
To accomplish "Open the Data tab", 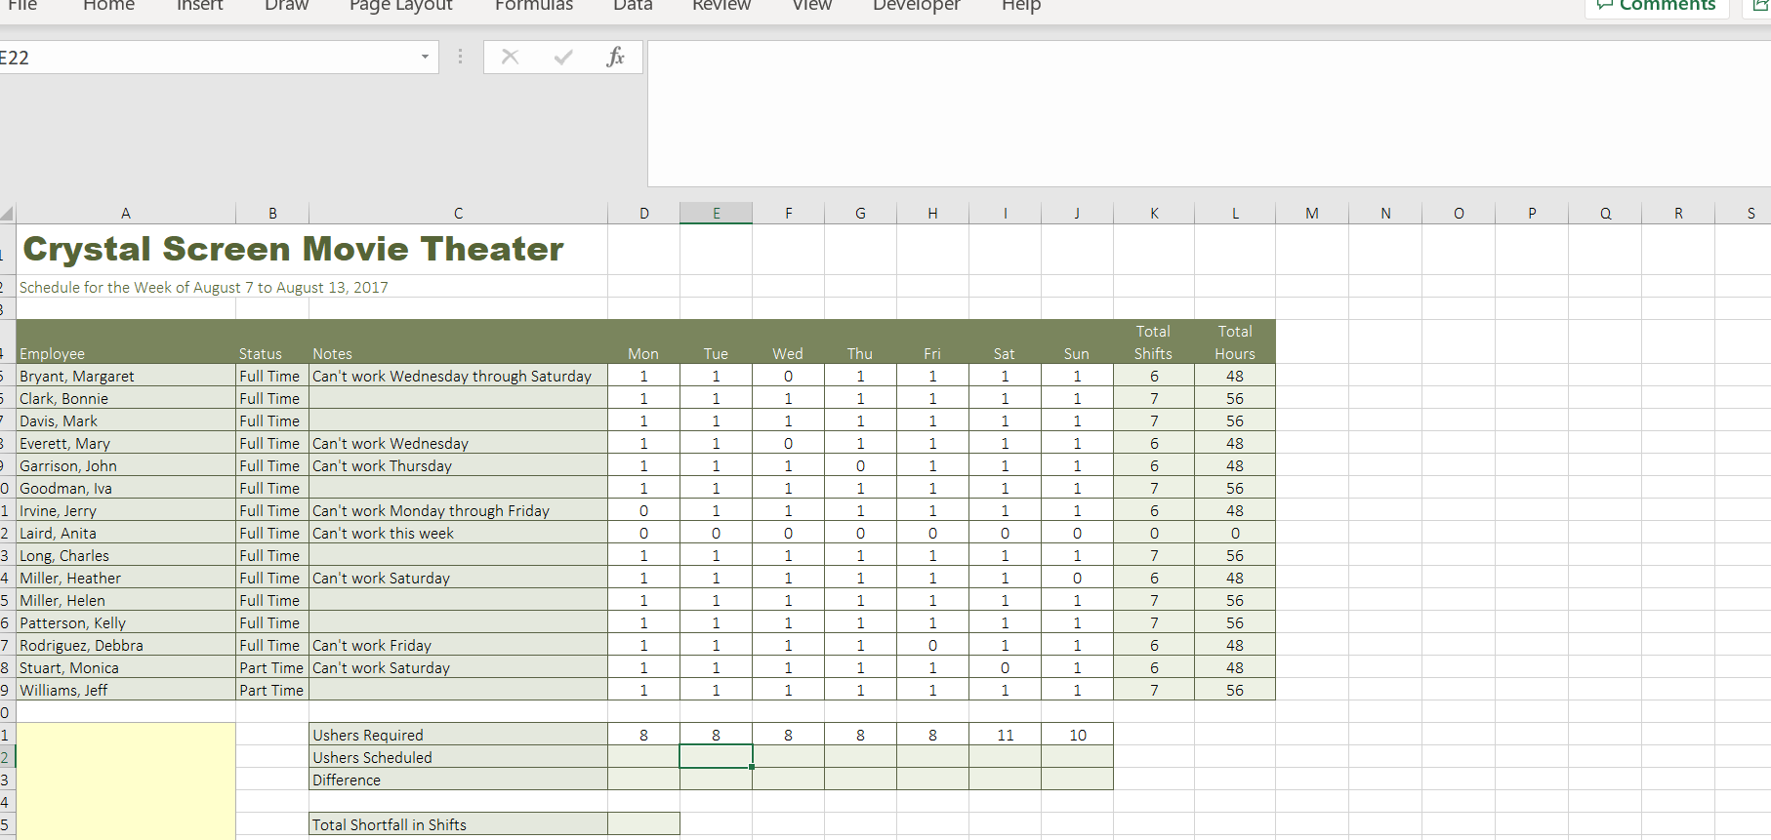I will pyautogui.click(x=633, y=6).
